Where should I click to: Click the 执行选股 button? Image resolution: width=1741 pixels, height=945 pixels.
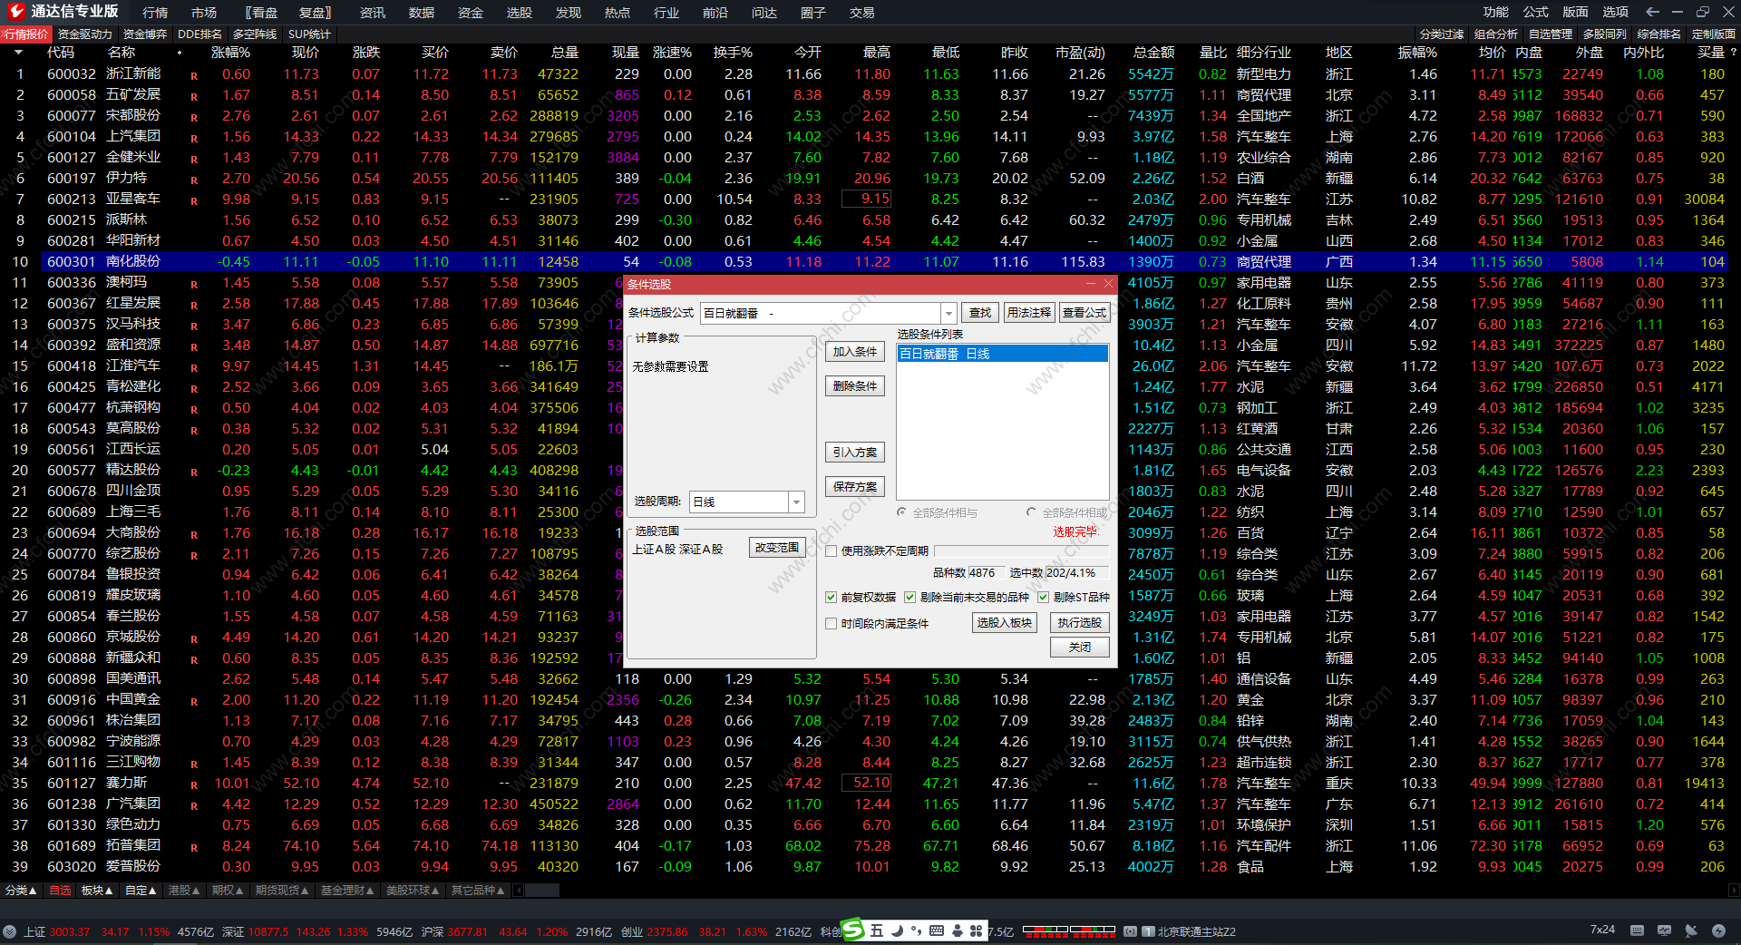[x=1079, y=623]
